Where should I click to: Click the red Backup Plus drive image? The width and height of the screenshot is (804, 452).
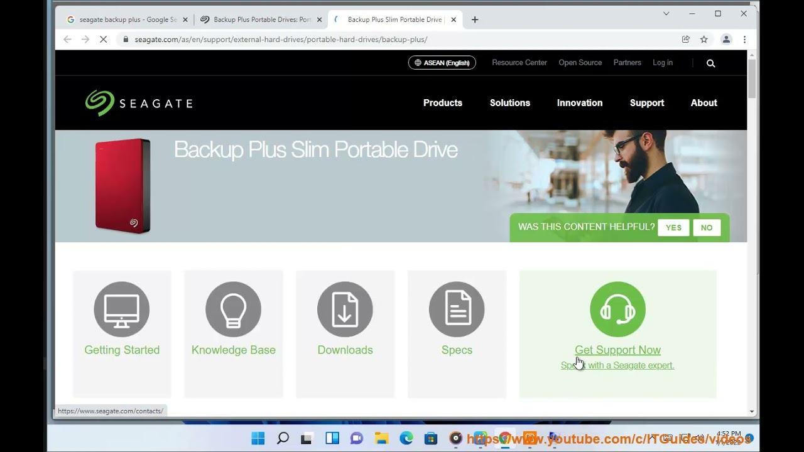(x=123, y=186)
